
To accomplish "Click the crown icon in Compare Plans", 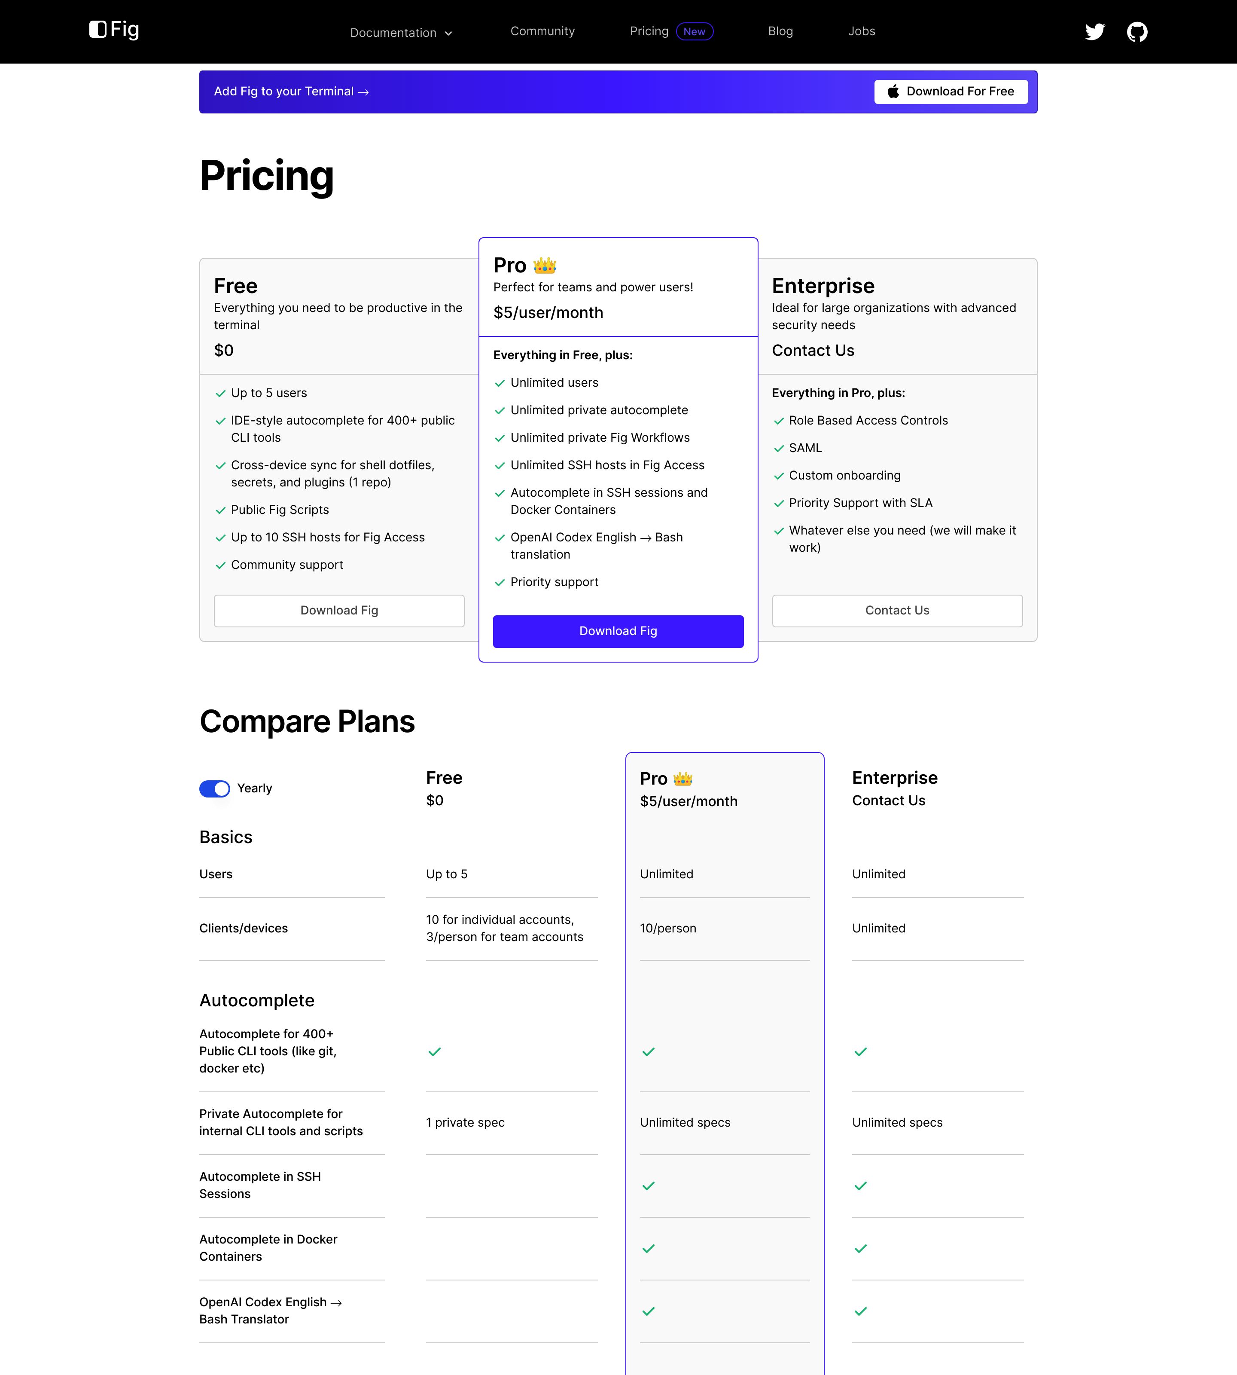I will pyautogui.click(x=682, y=779).
